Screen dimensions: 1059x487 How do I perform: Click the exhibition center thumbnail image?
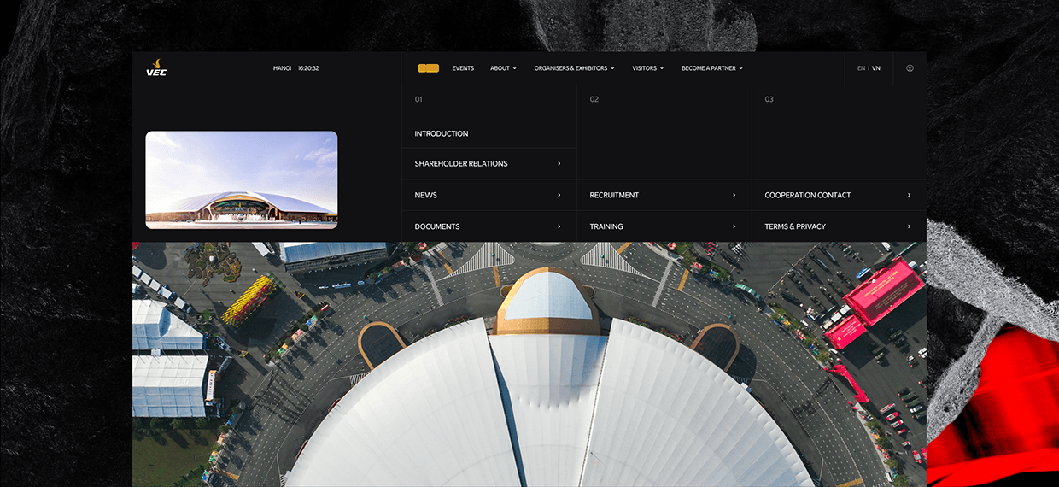coord(242,179)
